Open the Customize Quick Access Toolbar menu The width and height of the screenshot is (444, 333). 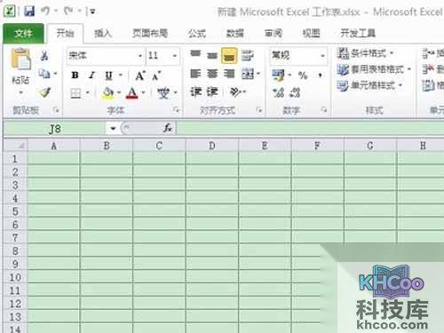coord(92,12)
